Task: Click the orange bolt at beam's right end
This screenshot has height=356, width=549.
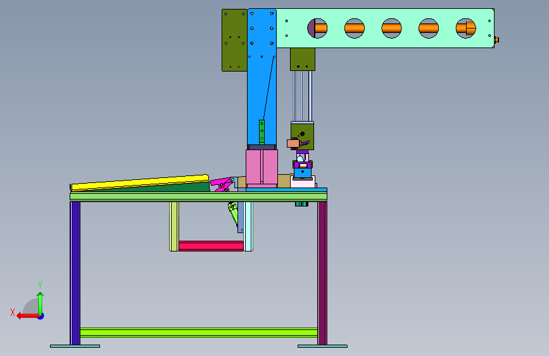Action: 496,40
